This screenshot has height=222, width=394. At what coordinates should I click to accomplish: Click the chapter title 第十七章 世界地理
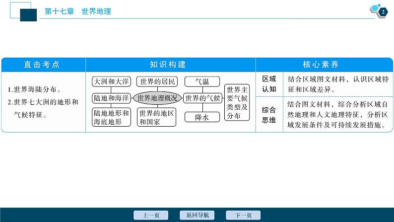pos(77,11)
